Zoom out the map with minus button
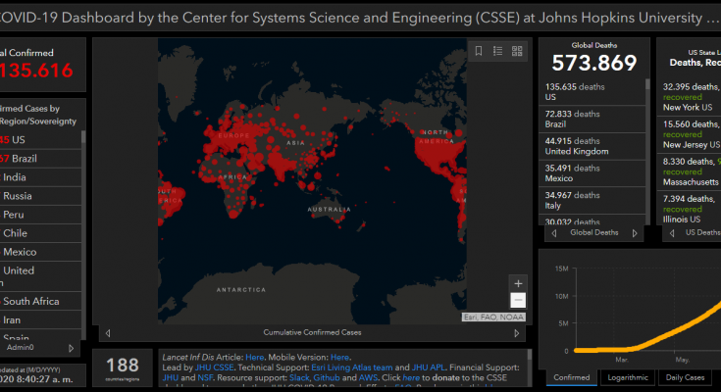This screenshot has width=721, height=392. click(x=518, y=300)
